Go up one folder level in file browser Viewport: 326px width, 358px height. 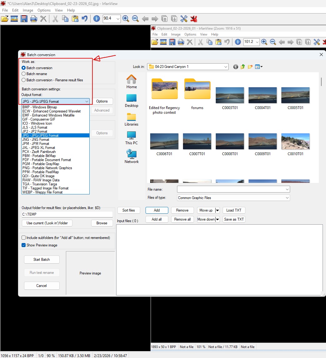coord(243,67)
